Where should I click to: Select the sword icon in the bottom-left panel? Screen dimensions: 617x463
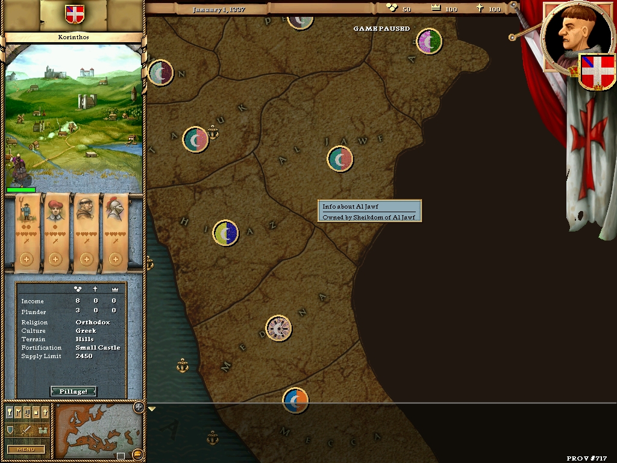26,430
